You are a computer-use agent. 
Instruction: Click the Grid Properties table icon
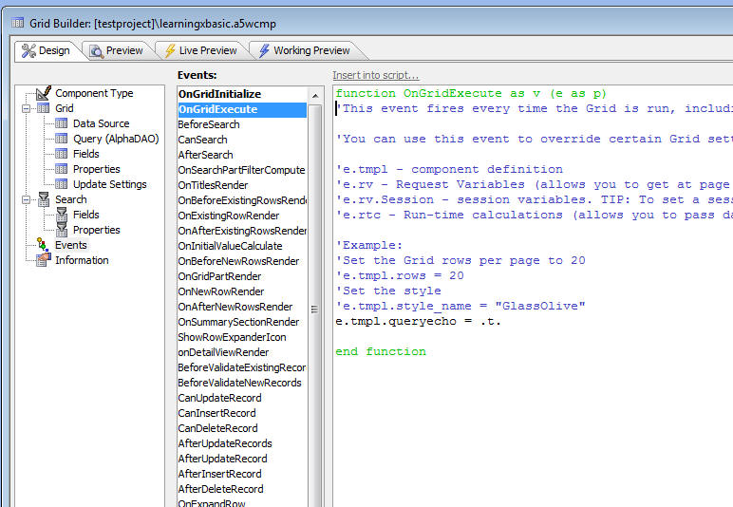(x=61, y=169)
